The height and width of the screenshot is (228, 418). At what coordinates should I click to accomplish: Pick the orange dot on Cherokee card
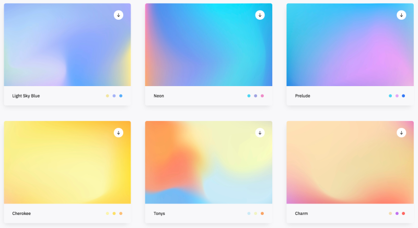pos(121,213)
